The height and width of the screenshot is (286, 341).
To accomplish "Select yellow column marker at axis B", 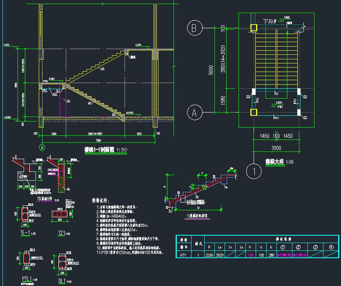I will pos(254,27).
